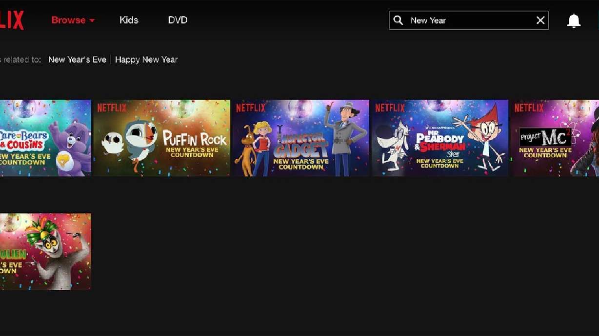599x336 pixels.
Task: Click inside the search input field
Action: click(x=463, y=20)
